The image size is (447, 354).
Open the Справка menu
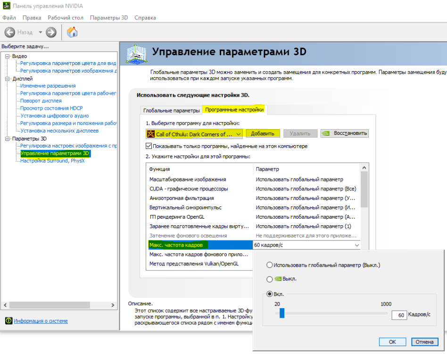point(145,17)
